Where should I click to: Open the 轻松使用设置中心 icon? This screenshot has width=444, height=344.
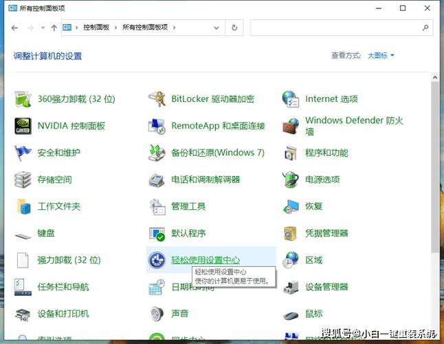coord(157,260)
